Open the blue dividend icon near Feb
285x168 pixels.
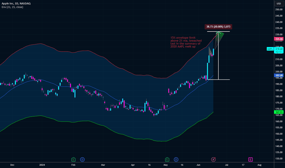(x=82, y=159)
